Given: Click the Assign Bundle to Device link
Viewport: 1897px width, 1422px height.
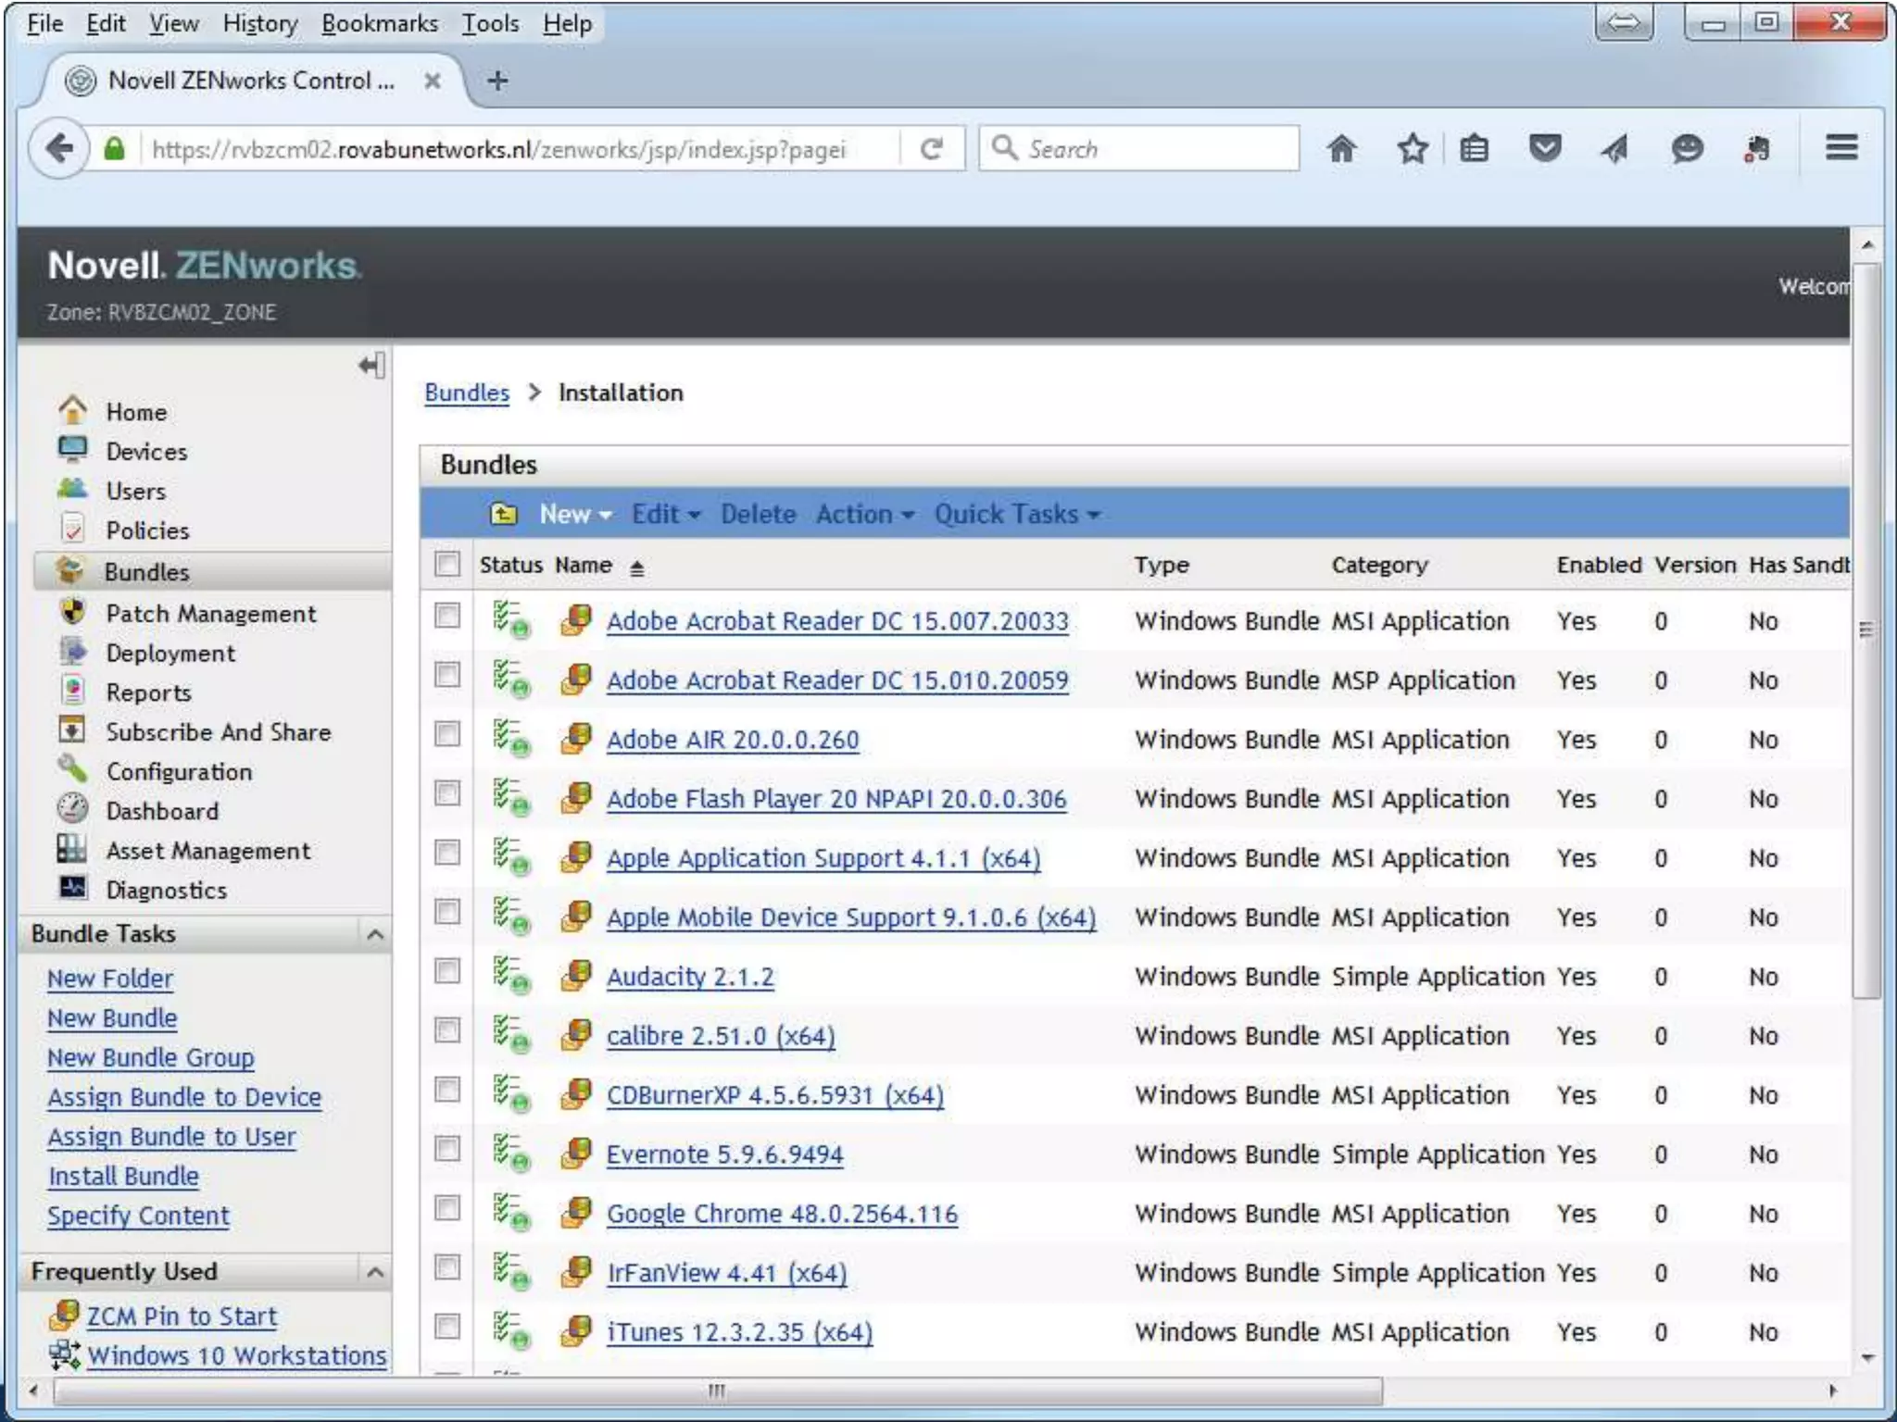Looking at the screenshot, I should pyautogui.click(x=184, y=1097).
